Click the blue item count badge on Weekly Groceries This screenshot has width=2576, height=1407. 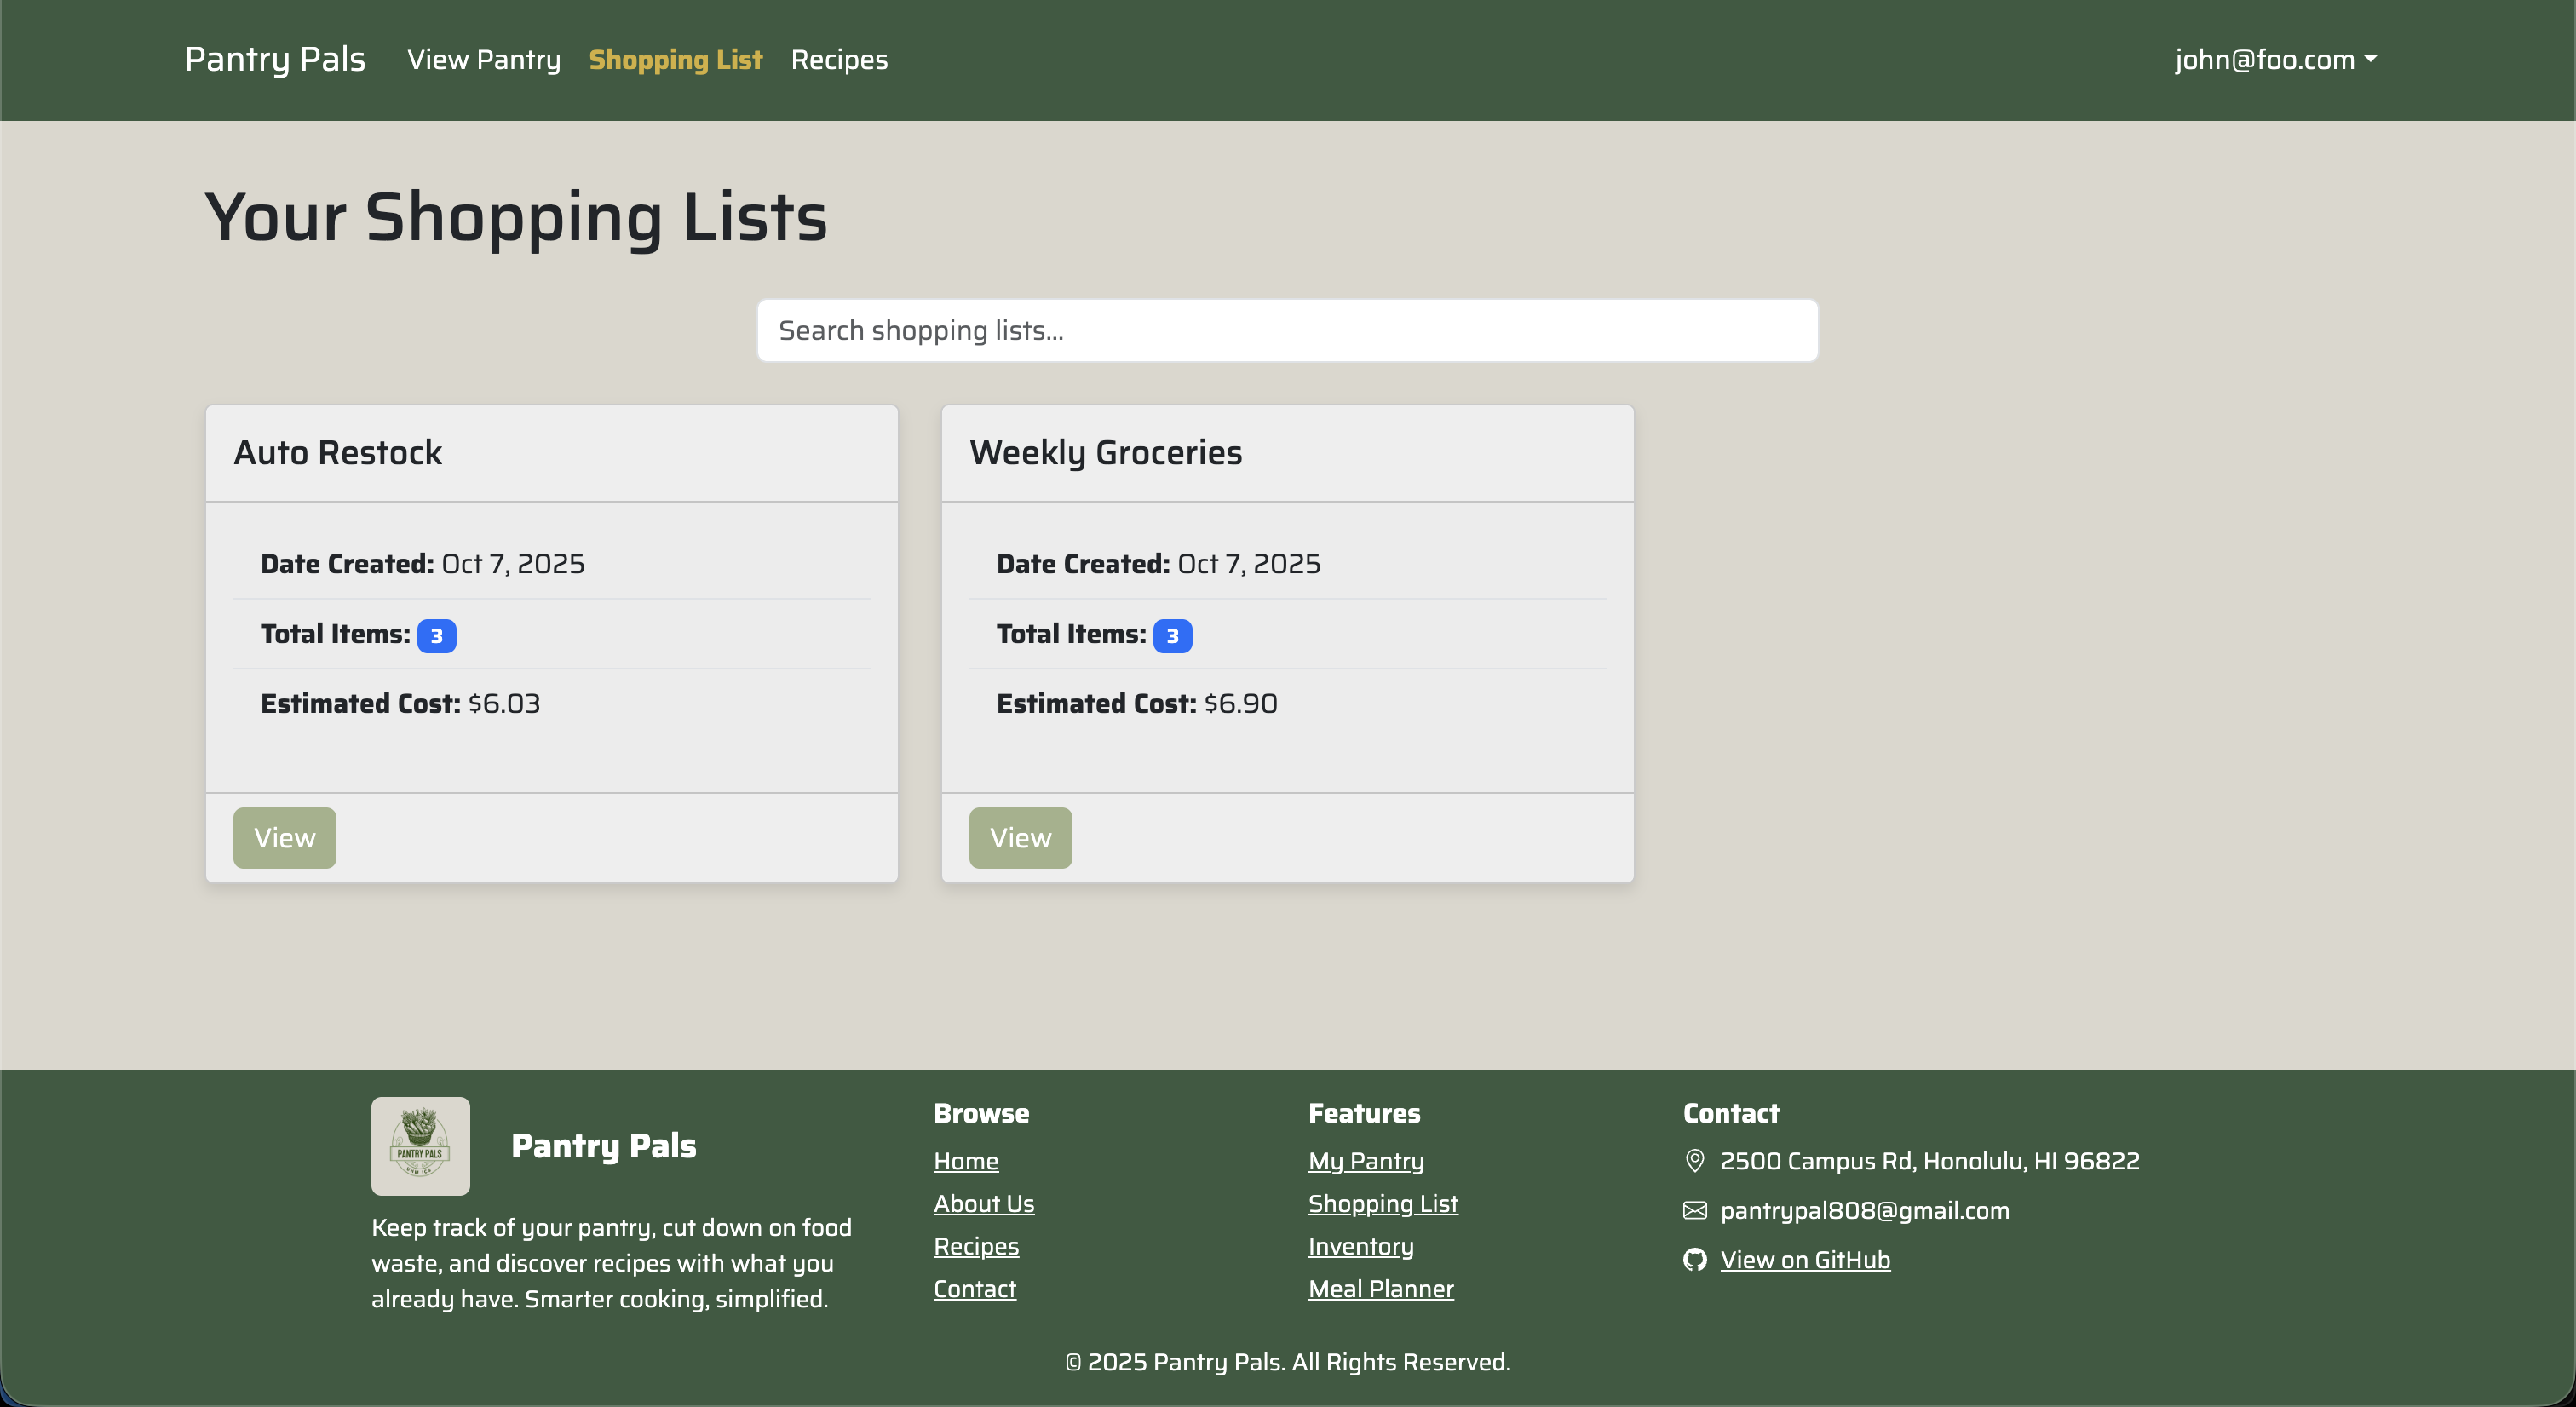tap(1174, 635)
